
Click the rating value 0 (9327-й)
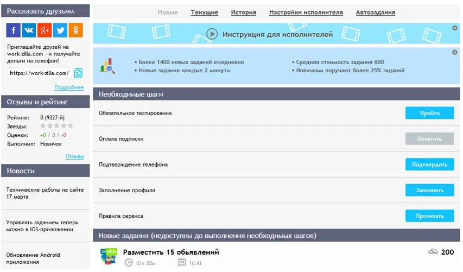pyautogui.click(x=52, y=118)
